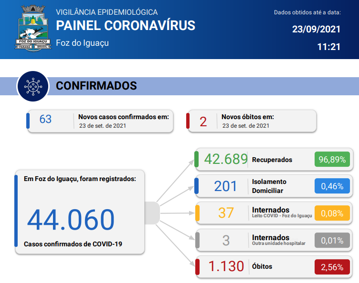Viewport: 359px width, 283px height.
Task: Click the 63 new cases number
Action: click(45, 119)
